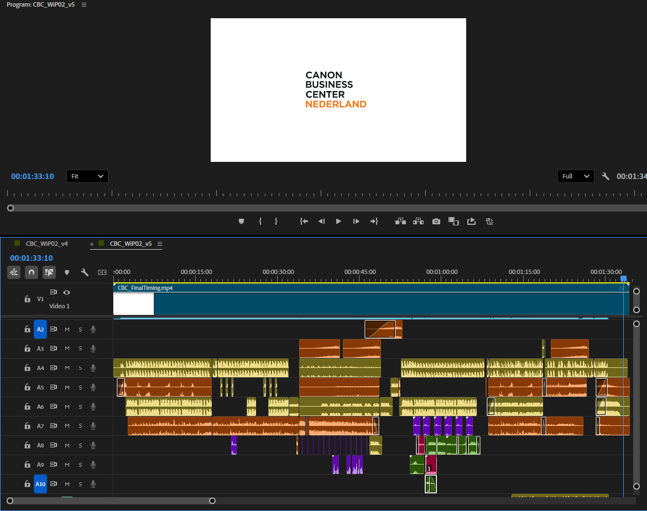This screenshot has height=511, width=647.
Task: Click Go to In point icon
Action: click(304, 221)
